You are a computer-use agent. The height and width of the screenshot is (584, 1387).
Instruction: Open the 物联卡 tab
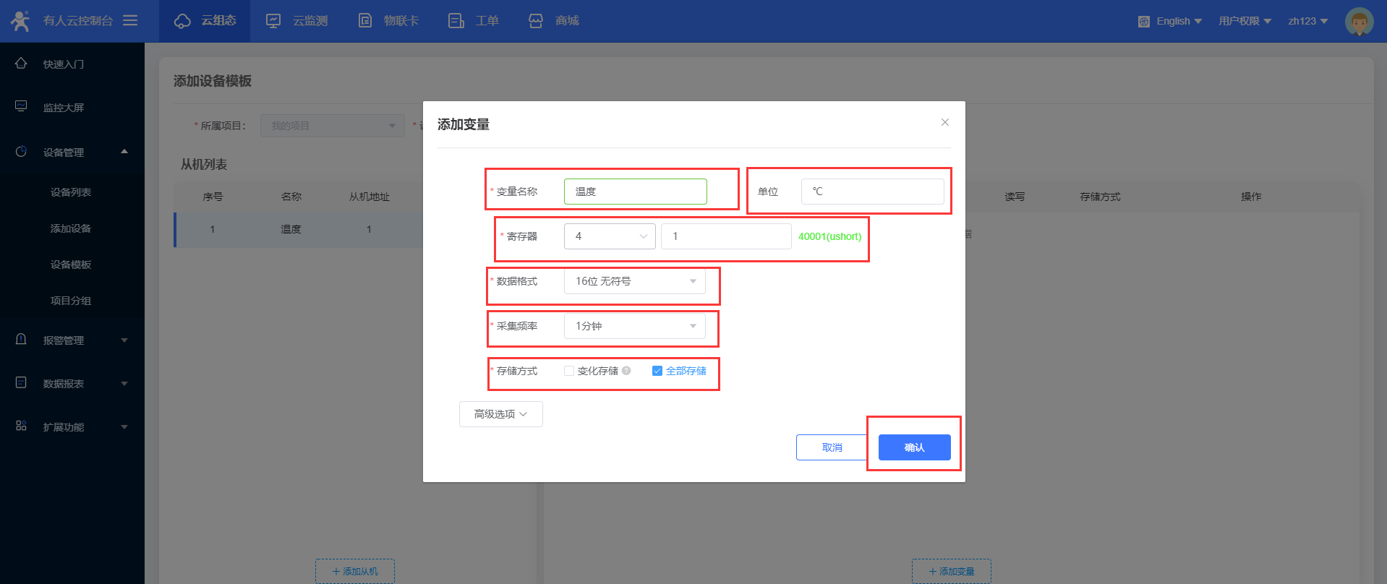(389, 21)
